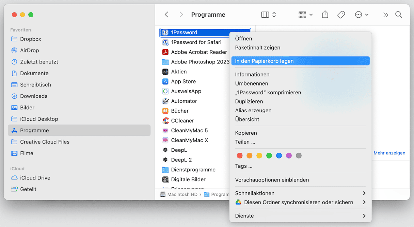The image size is (414, 227).
Task: Apply the gray tag color
Action: tap(299, 156)
